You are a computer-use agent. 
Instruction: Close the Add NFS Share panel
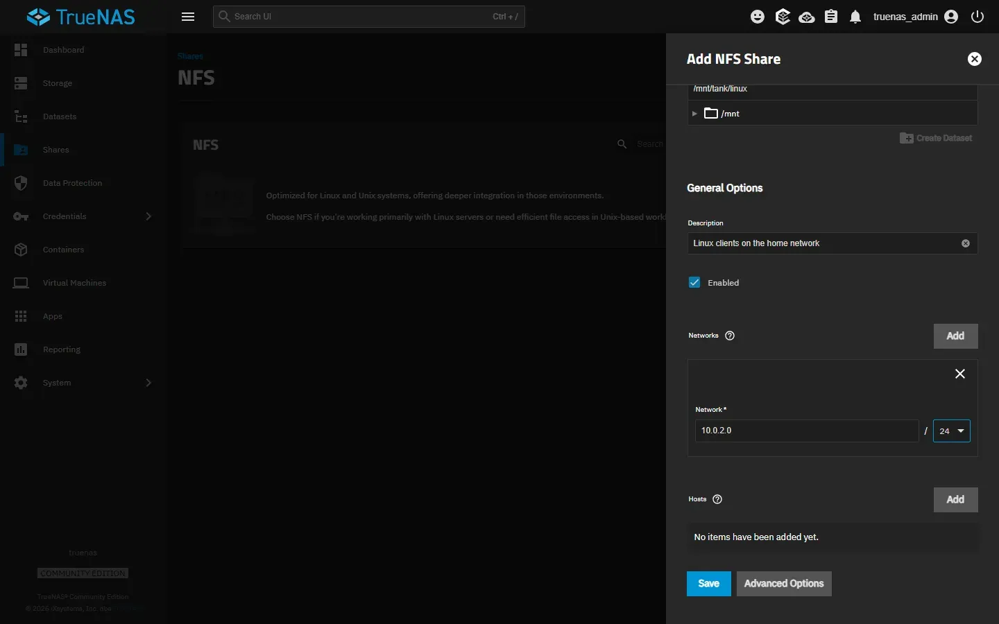[975, 59]
